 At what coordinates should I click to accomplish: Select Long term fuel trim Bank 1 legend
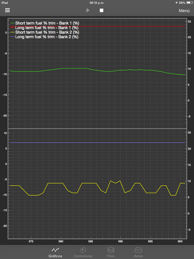click(47, 28)
